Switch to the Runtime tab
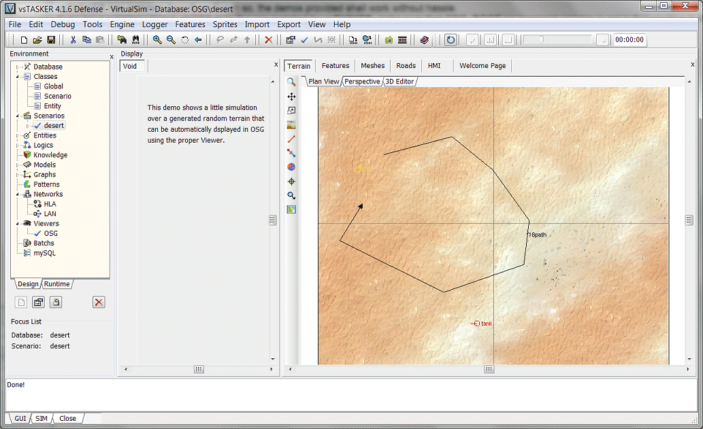The image size is (703, 429). tap(57, 284)
